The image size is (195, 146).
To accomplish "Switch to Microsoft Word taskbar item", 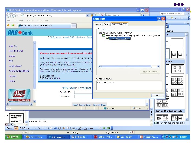I will coord(81,137).
